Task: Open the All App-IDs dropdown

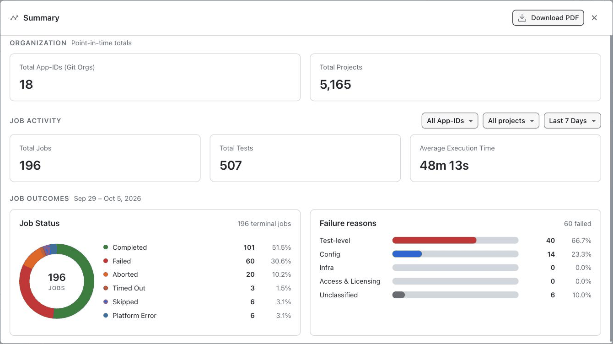Action: tap(450, 121)
